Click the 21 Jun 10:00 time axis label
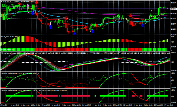The height and width of the screenshot is (107, 177). (x=97, y=105)
